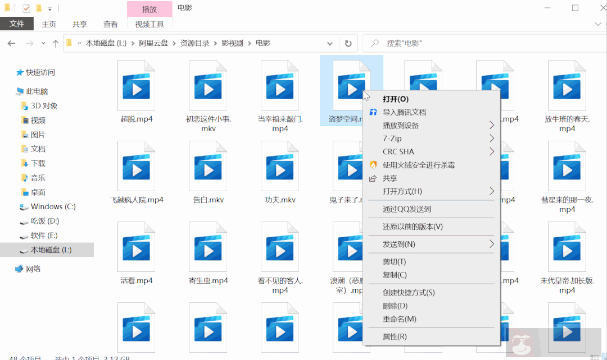Toggle selection of 超脱.mp4
The image size is (607, 360).
click(136, 87)
